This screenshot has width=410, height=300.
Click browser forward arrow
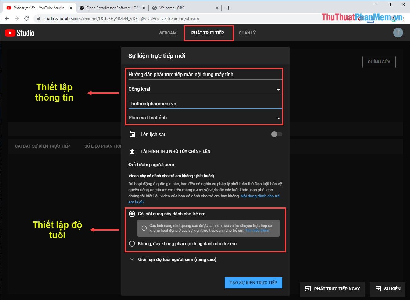point(17,19)
